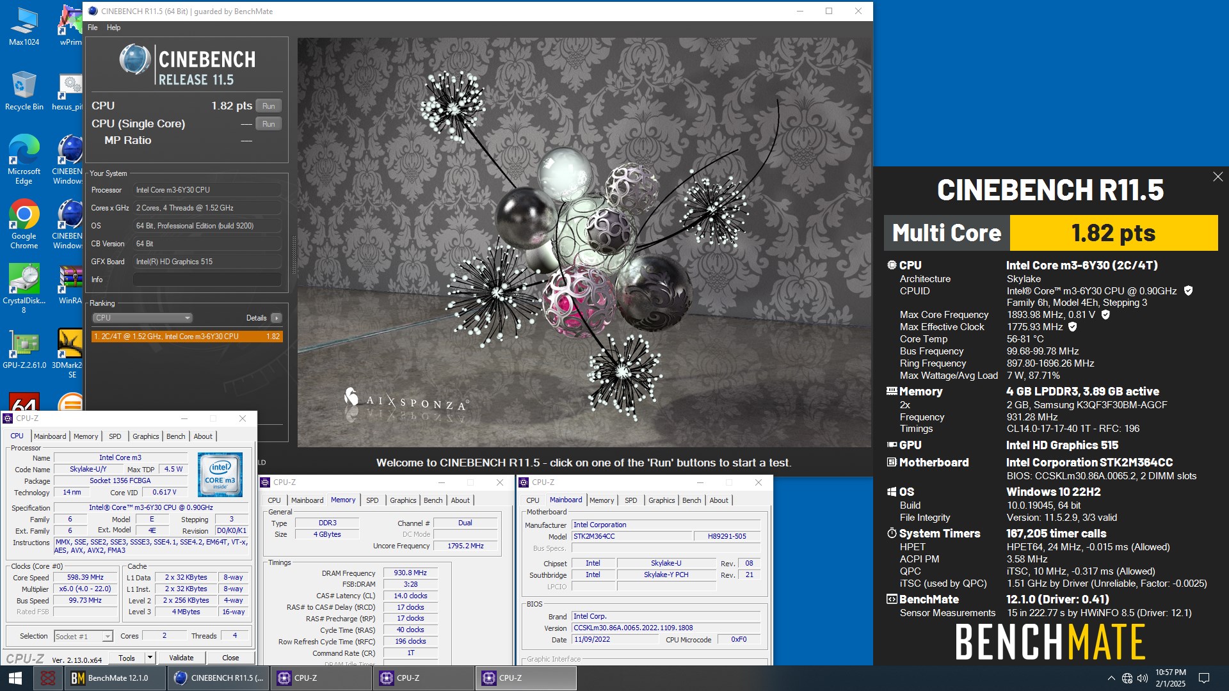Open the 3DMark2 SE desktop shortcut

(69, 354)
